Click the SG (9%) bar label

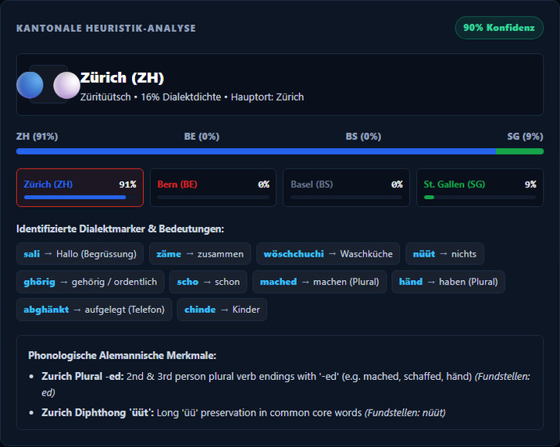(x=525, y=137)
